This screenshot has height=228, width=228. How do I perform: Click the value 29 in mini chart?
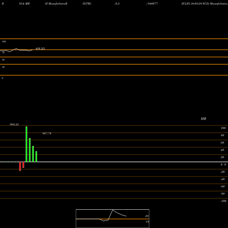tap(147, 216)
